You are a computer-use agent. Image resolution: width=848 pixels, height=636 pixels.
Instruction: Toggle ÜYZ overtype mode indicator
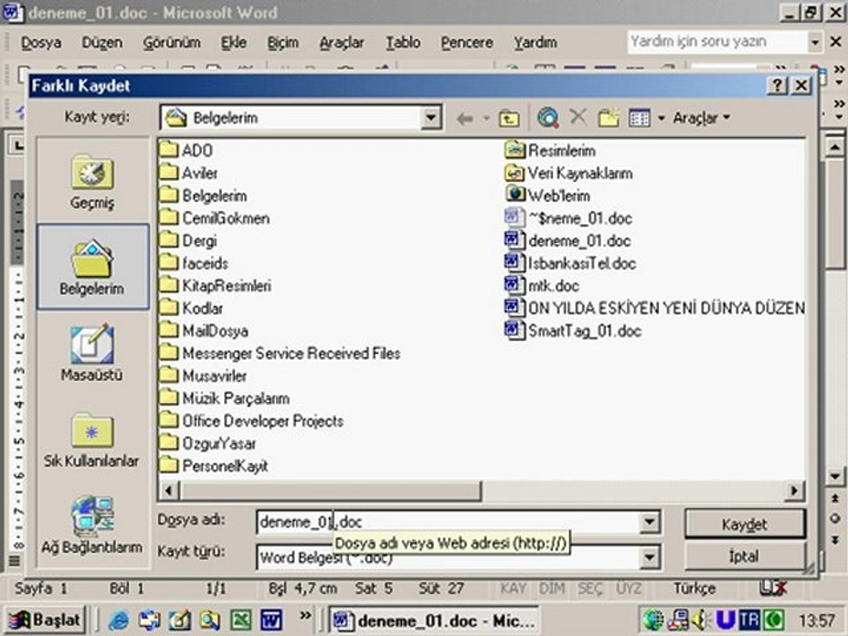pyautogui.click(x=628, y=588)
